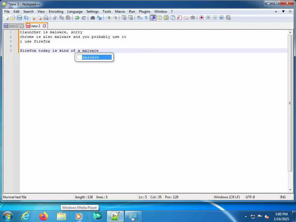Click scrollbar down arrow in editor
This screenshot has height=222, width=296.
(290, 190)
